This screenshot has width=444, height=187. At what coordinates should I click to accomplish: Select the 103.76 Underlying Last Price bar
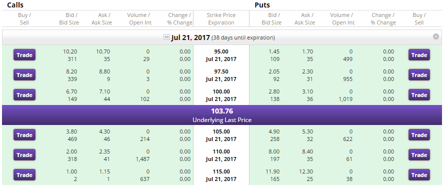click(x=222, y=115)
